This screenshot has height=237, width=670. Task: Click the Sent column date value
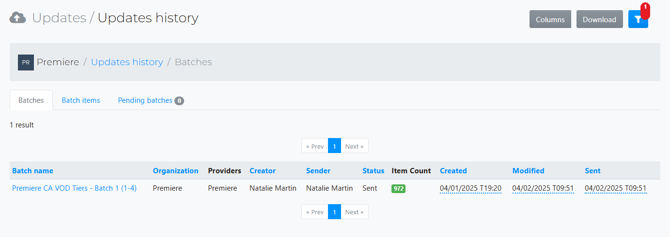[616, 188]
